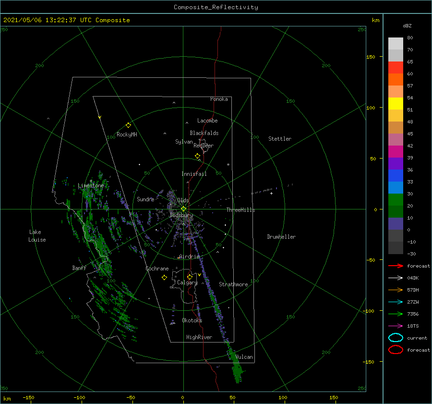Click the red forecast ellipse icon
The width and height of the screenshot is (432, 404).
(396, 350)
